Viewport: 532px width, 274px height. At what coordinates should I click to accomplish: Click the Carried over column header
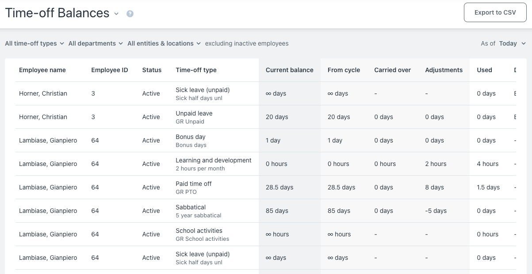pos(393,70)
